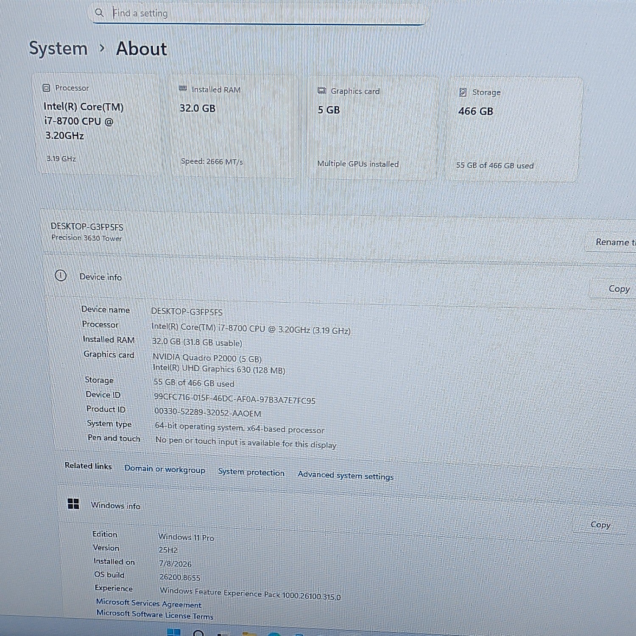Click the 55 GB of 466 GB used card text
Viewport: 636px width, 636px height.
[495, 165]
